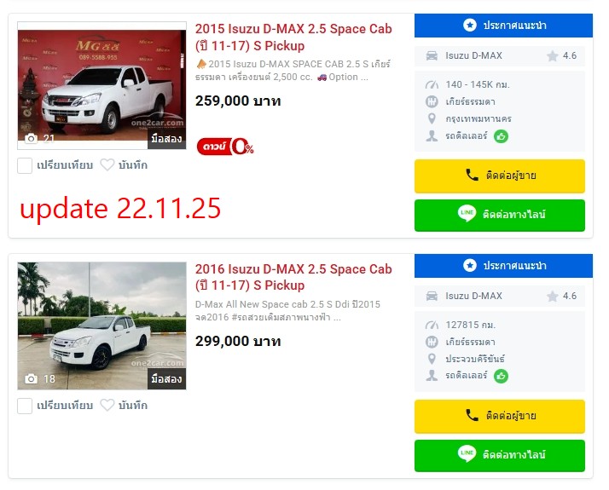The width and height of the screenshot is (609, 490).
Task: Click the green verified dealer thumbs-up badge in the first listing
Action: click(x=501, y=136)
